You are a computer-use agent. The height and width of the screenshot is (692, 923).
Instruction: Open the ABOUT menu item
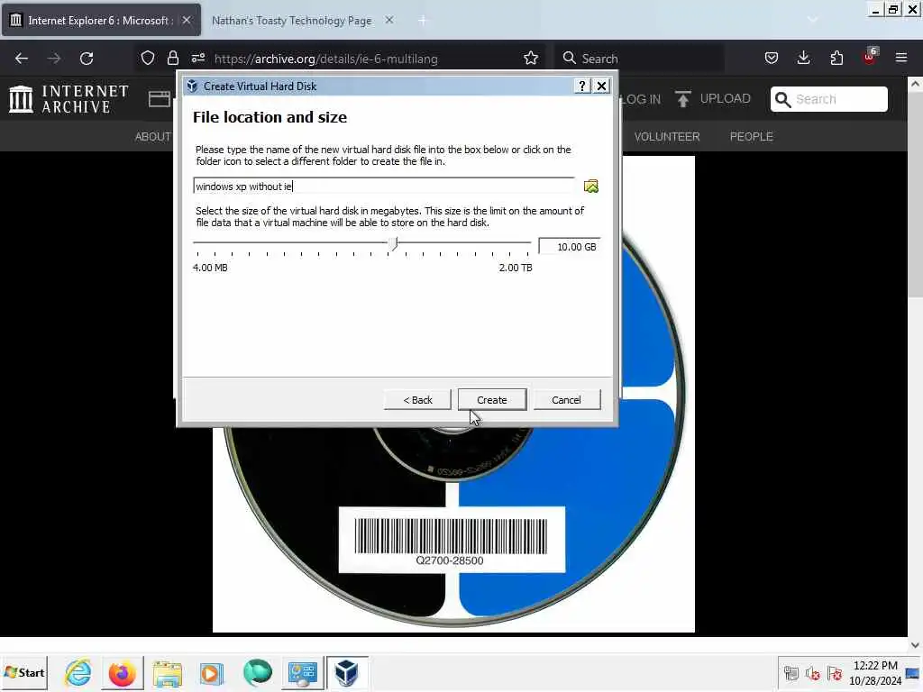tap(152, 137)
